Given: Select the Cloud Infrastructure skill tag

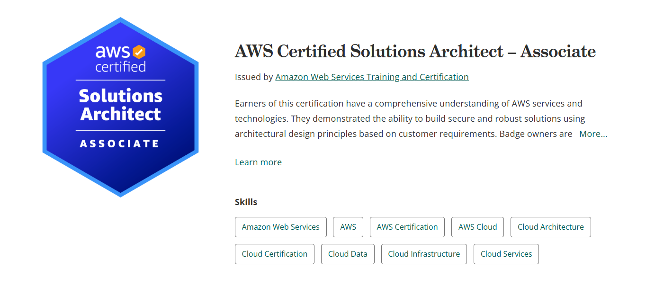Looking at the screenshot, I should coord(423,254).
